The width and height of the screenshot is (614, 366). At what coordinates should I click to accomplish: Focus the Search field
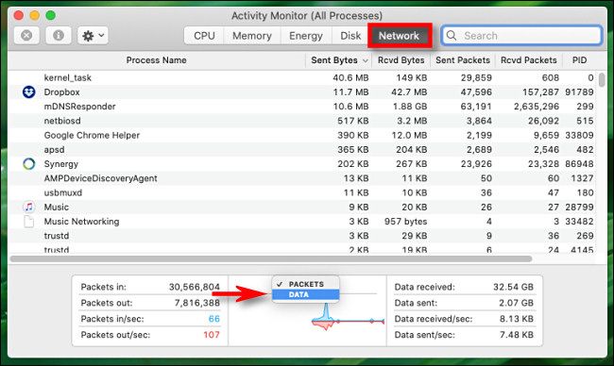tap(521, 36)
